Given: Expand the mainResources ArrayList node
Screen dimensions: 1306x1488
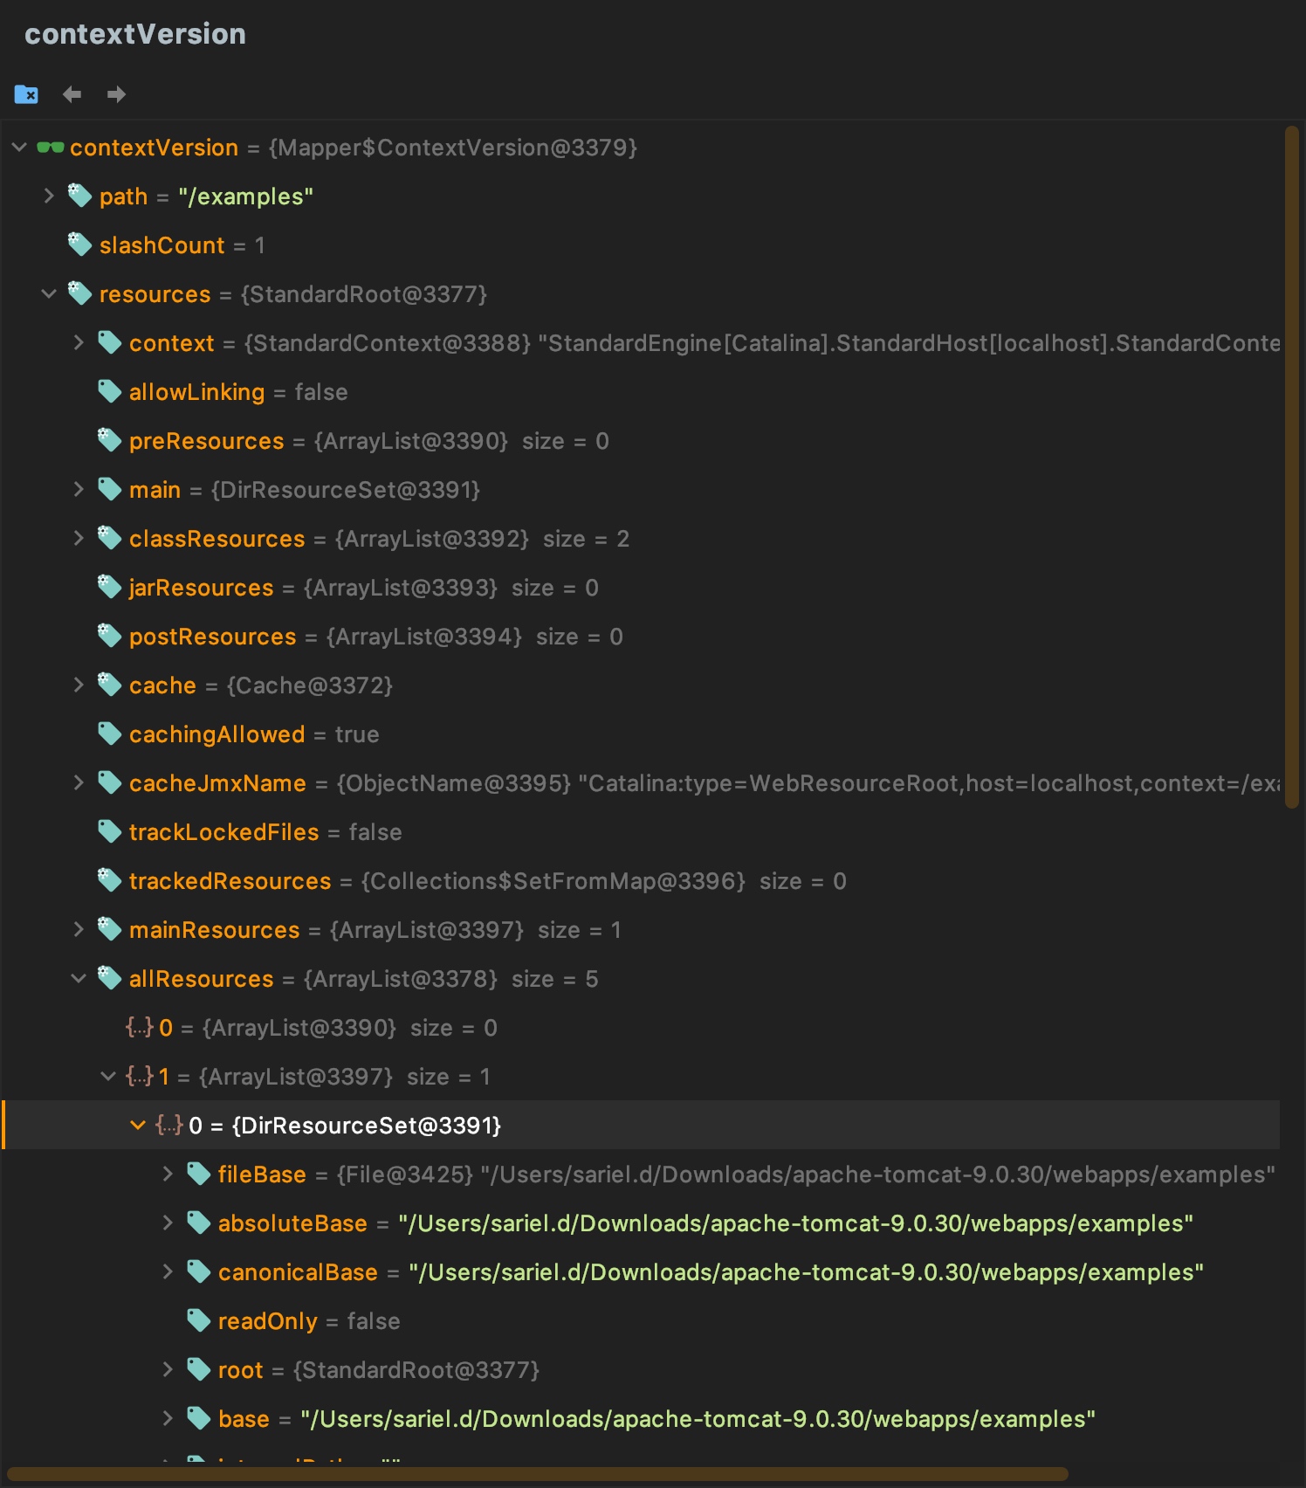Looking at the screenshot, I should 79,929.
